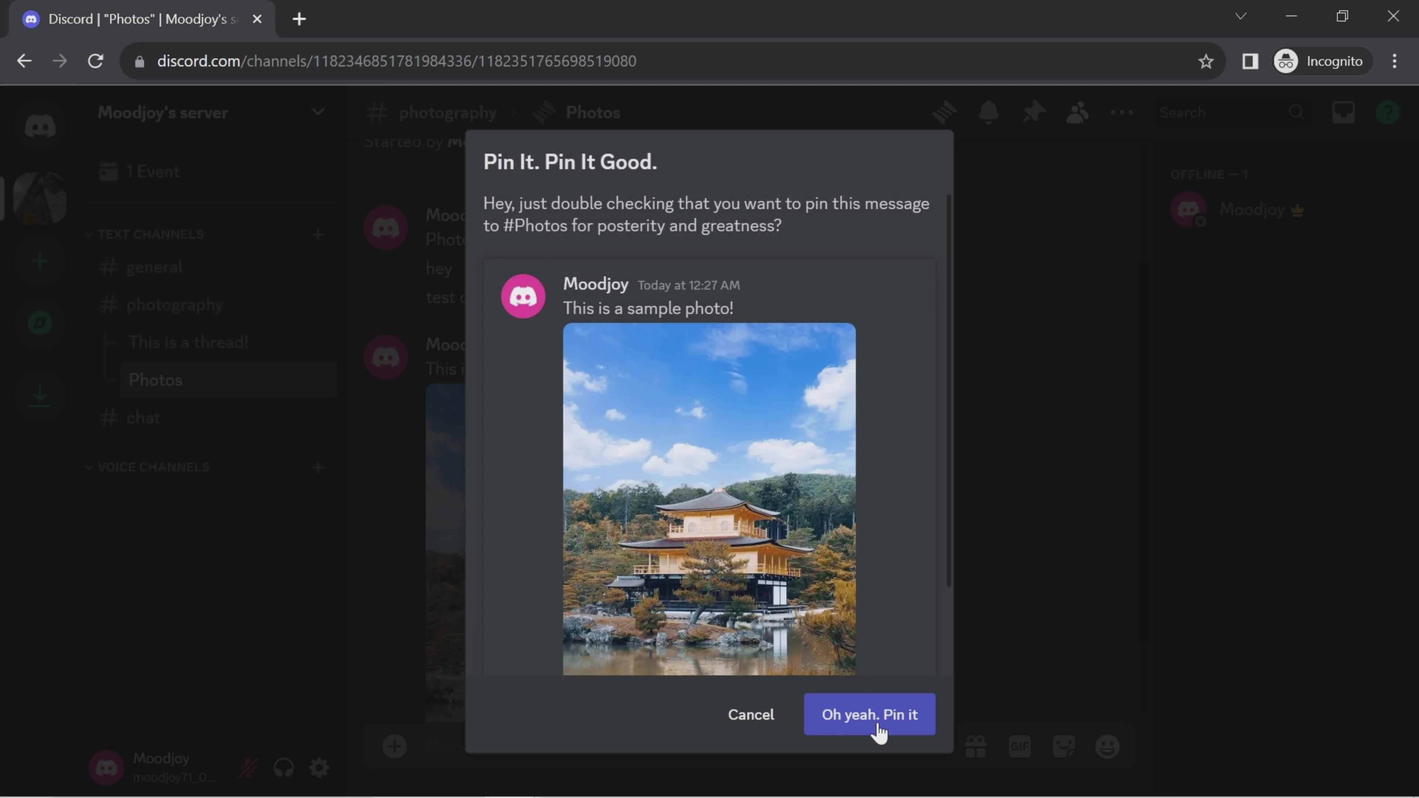The image size is (1419, 798).
Task: Bookmark this page with star icon
Action: pos(1206,61)
